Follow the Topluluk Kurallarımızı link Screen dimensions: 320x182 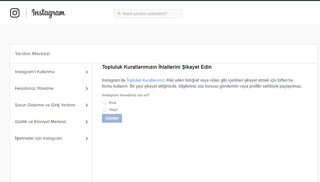pyautogui.click(x=146, y=80)
